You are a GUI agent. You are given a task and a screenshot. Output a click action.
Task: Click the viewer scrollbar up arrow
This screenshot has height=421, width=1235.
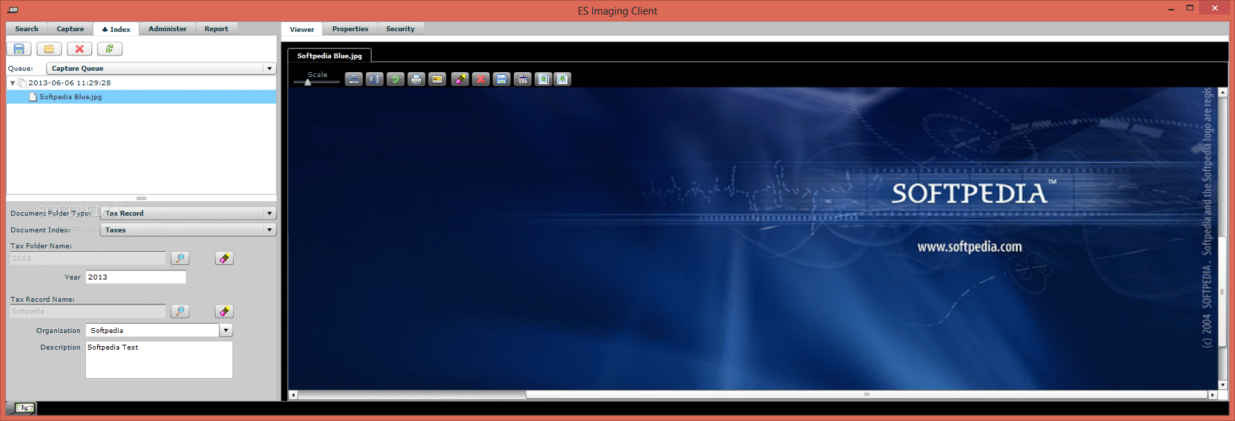pos(1222,92)
